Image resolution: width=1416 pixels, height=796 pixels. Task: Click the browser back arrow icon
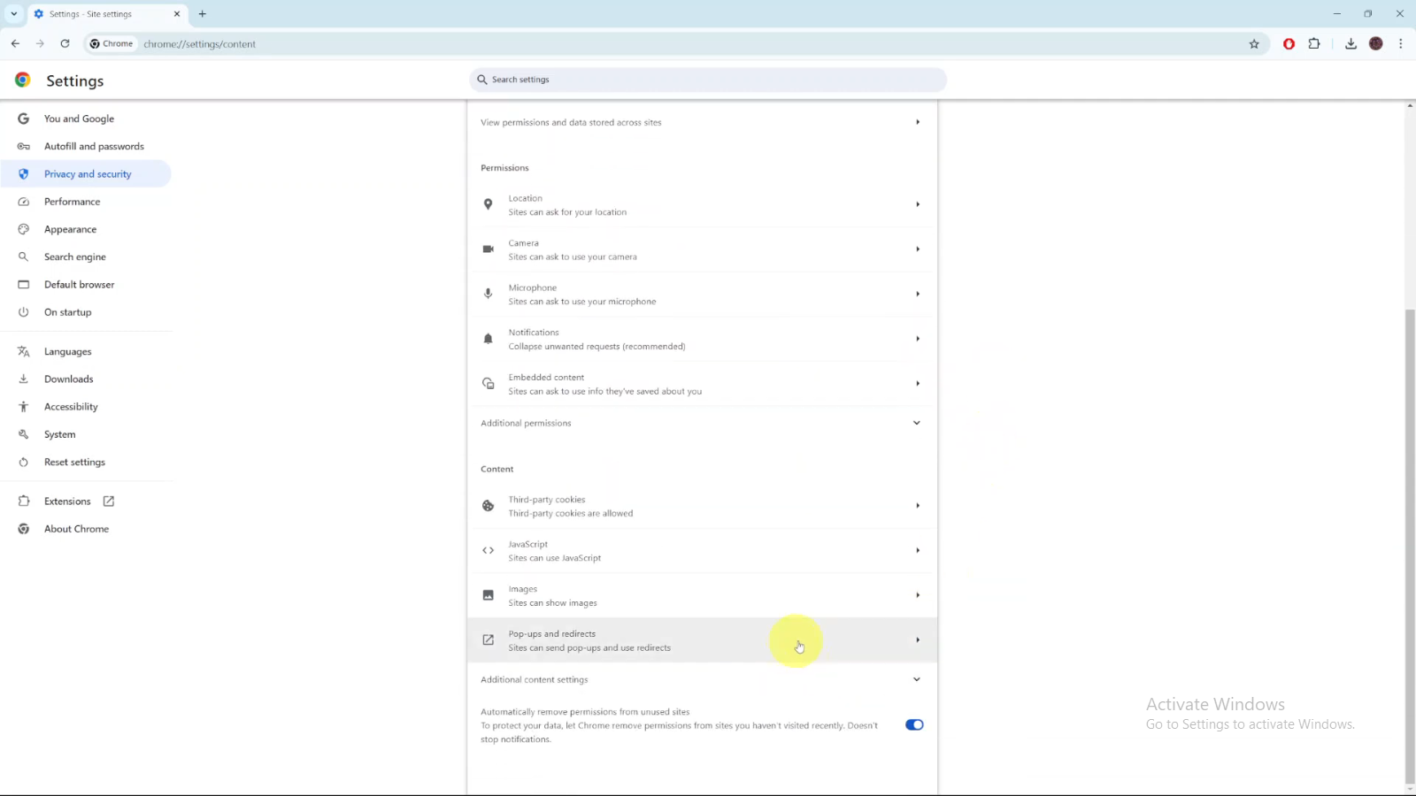15,43
